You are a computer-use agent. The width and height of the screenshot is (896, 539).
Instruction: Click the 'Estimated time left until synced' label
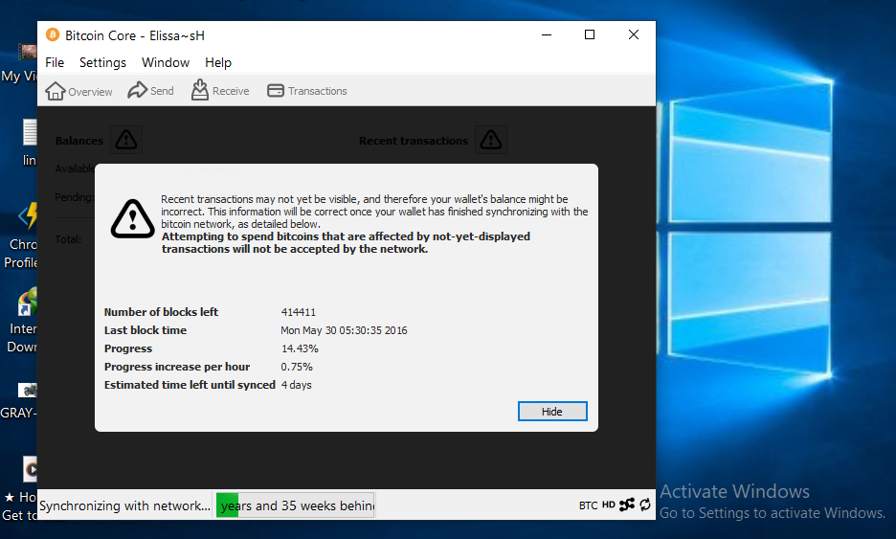pos(190,385)
